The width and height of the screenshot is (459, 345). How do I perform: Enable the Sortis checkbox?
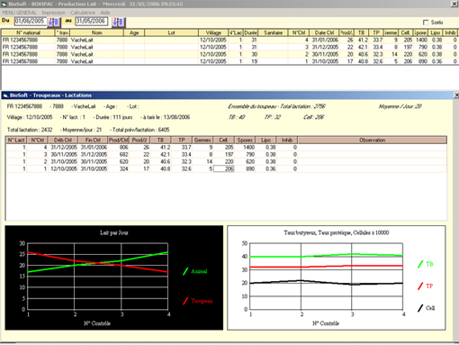[x=426, y=23]
